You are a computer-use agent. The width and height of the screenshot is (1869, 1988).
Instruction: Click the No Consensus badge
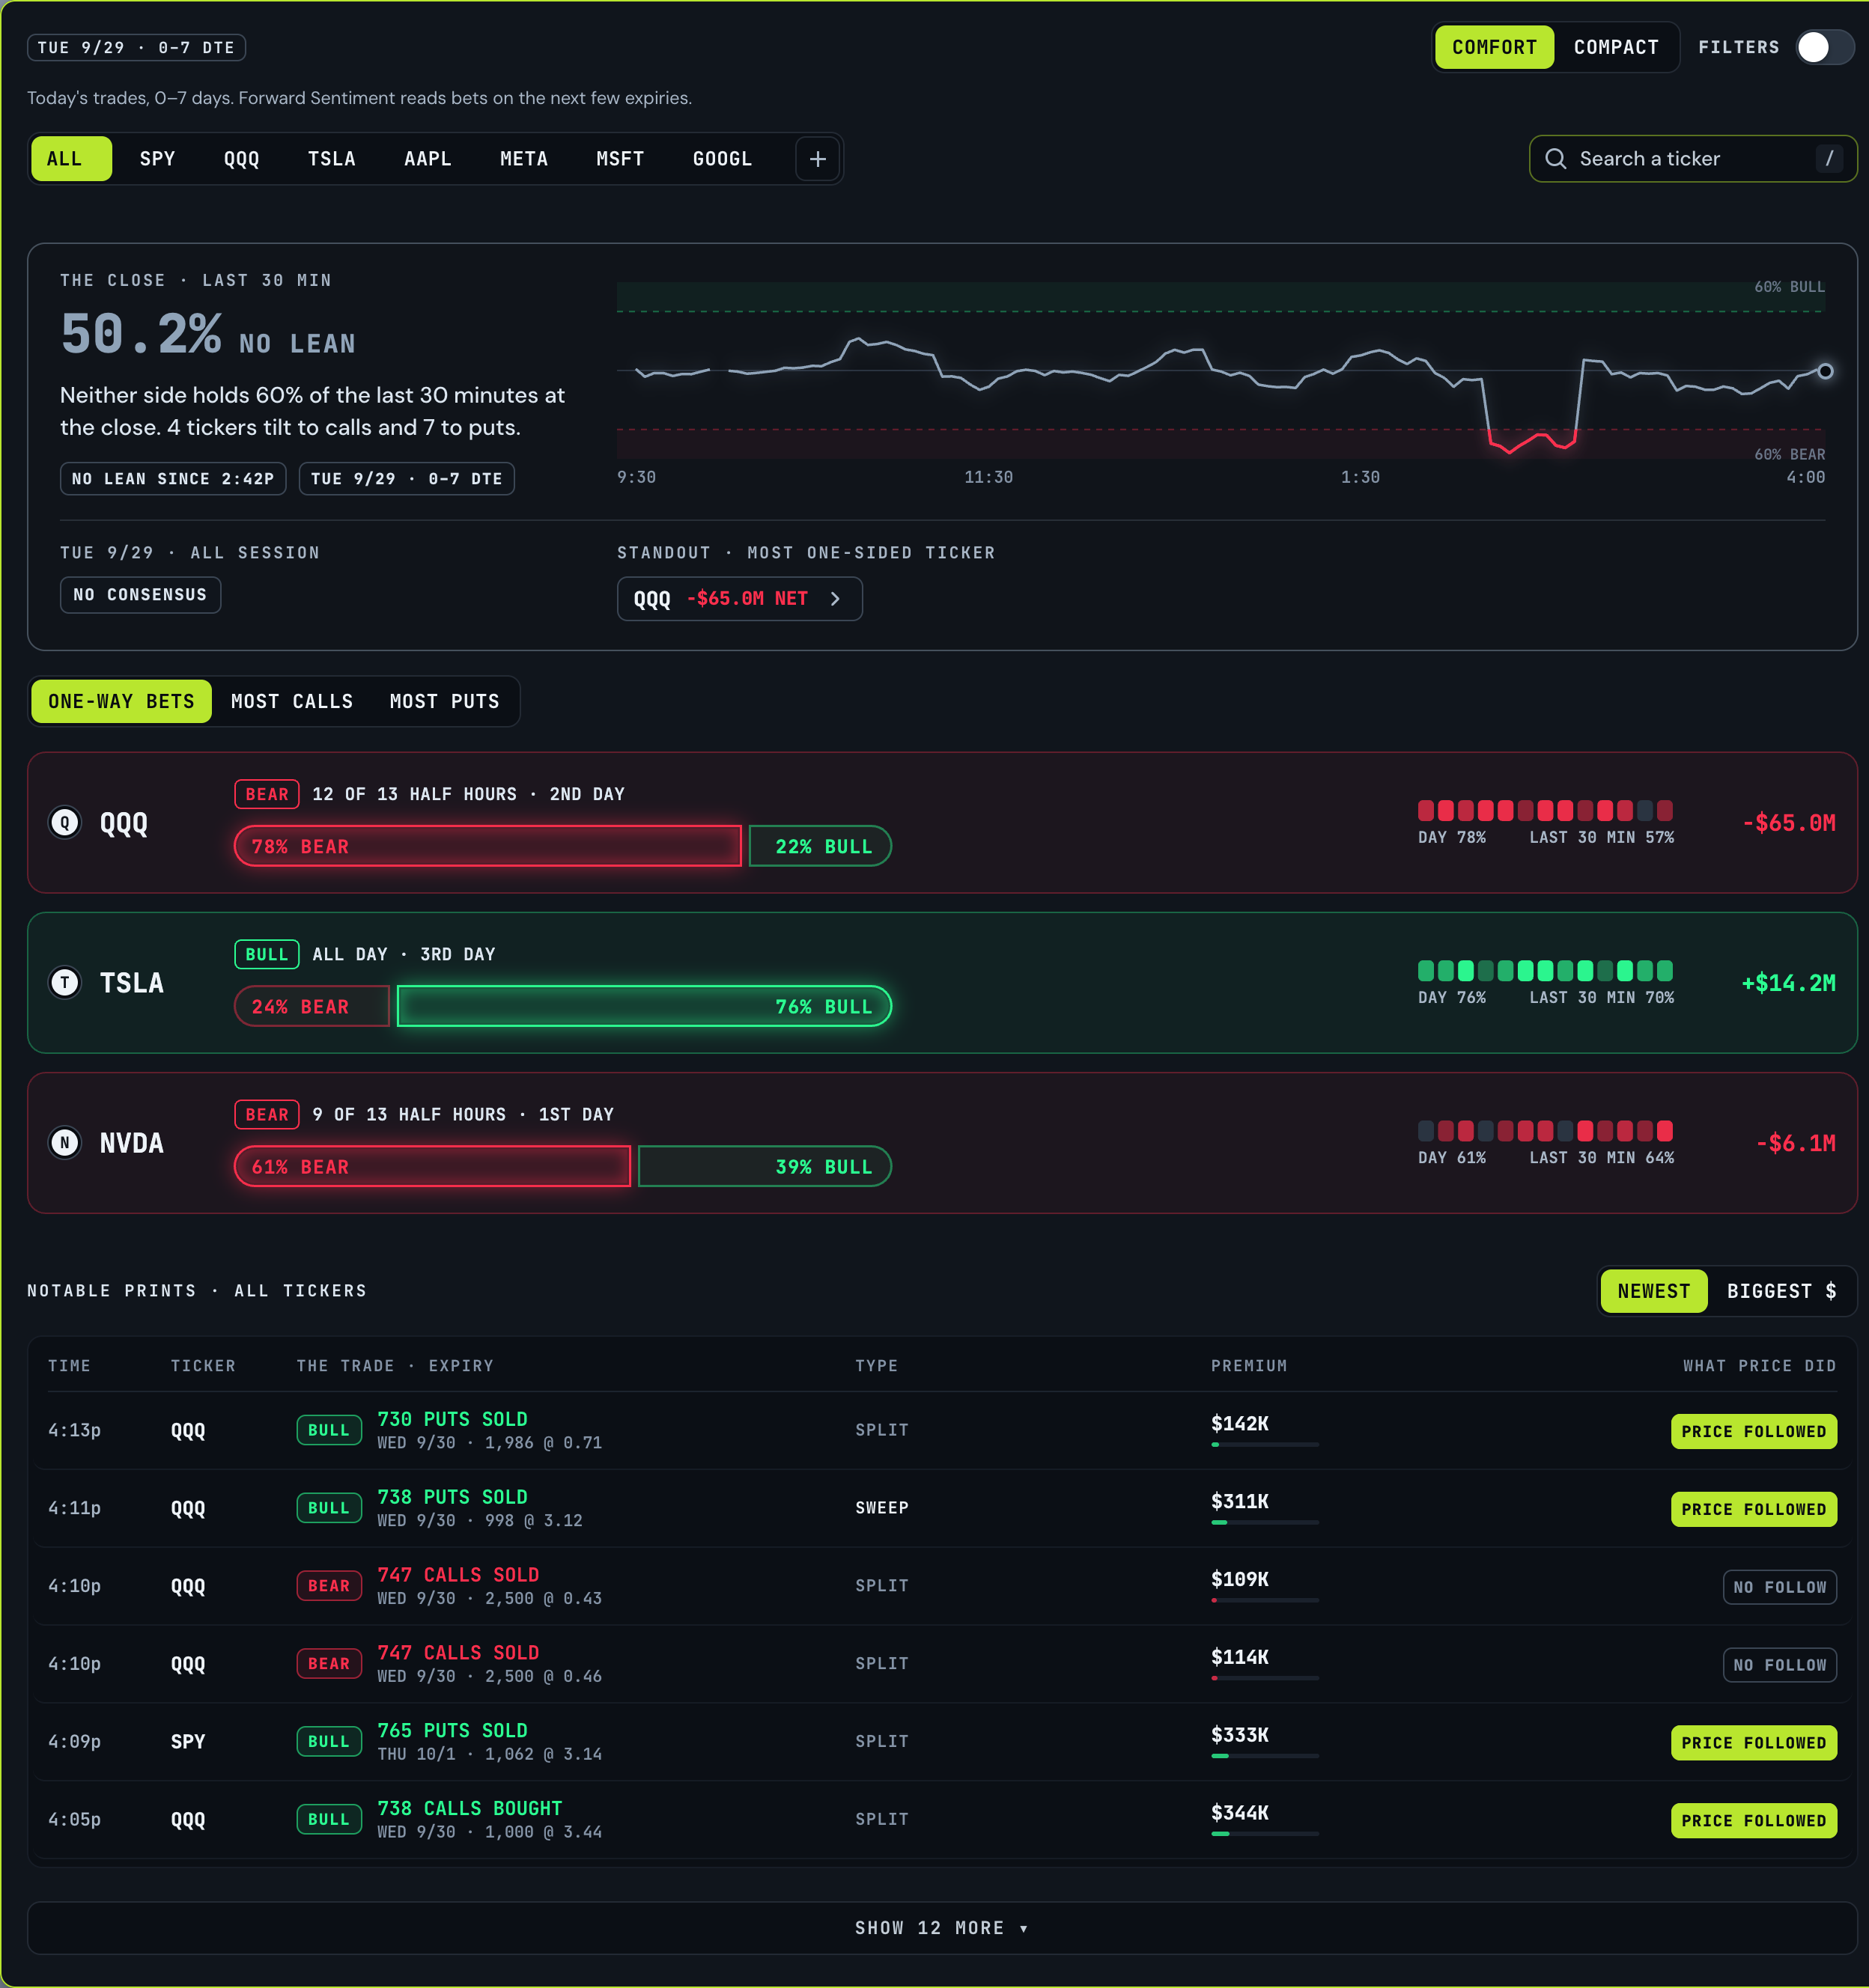coord(140,595)
